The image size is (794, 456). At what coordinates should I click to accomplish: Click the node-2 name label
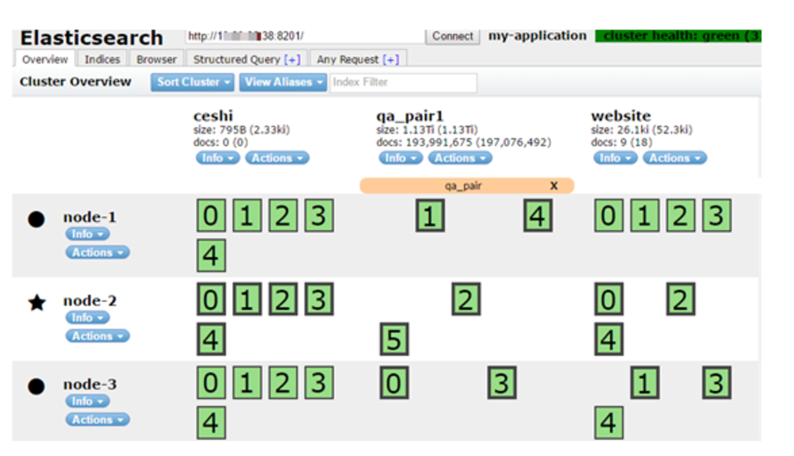pyautogui.click(x=90, y=300)
